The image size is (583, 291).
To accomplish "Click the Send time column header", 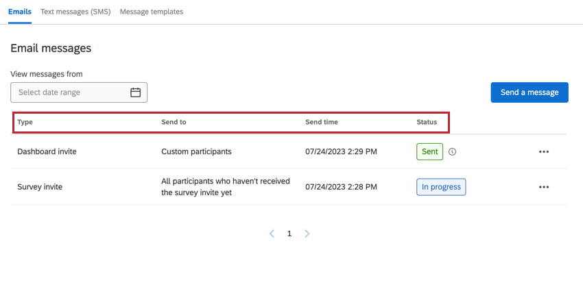I will coord(322,123).
